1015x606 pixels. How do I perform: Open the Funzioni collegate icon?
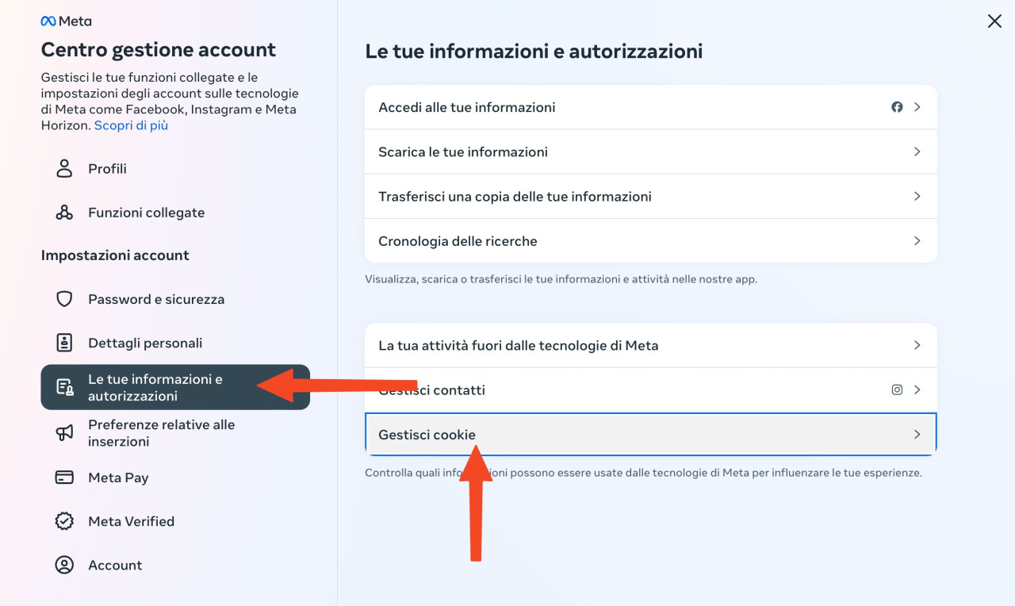pos(64,213)
